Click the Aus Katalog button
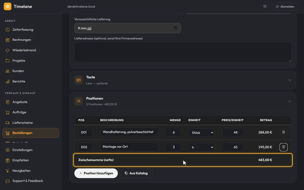 (x=136, y=173)
